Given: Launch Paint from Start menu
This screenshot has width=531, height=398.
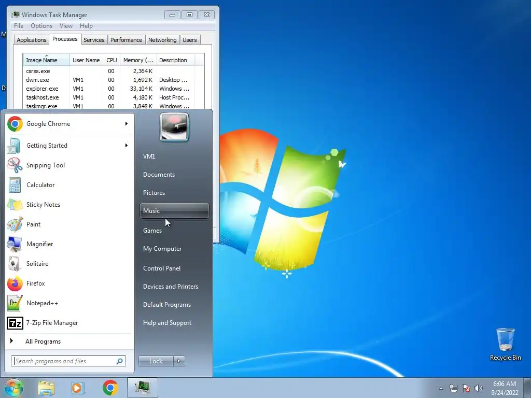Looking at the screenshot, I should [69, 224].
